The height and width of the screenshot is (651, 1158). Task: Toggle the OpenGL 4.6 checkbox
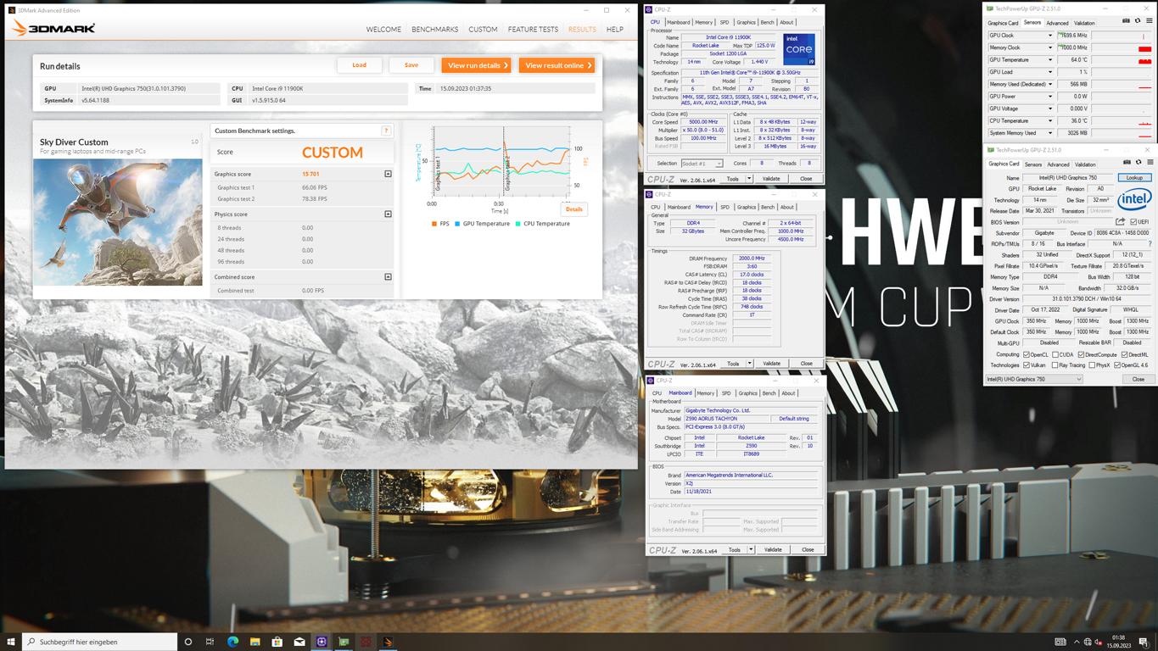[1117, 365]
